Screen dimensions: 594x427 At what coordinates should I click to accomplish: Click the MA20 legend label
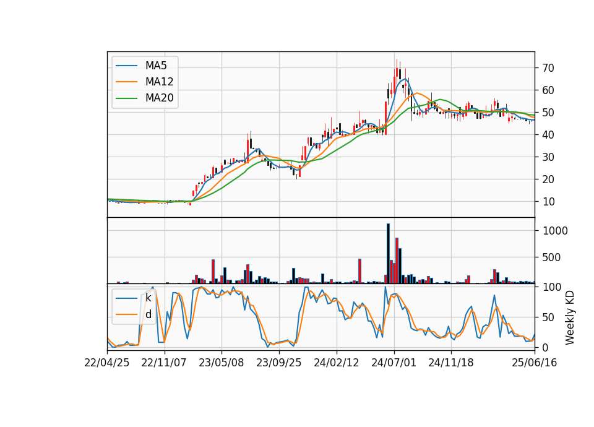(159, 98)
